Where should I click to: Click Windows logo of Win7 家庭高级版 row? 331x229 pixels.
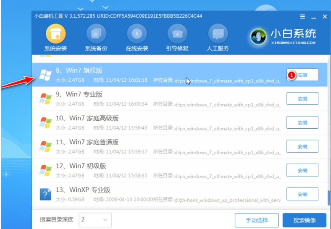pyautogui.click(x=45, y=122)
